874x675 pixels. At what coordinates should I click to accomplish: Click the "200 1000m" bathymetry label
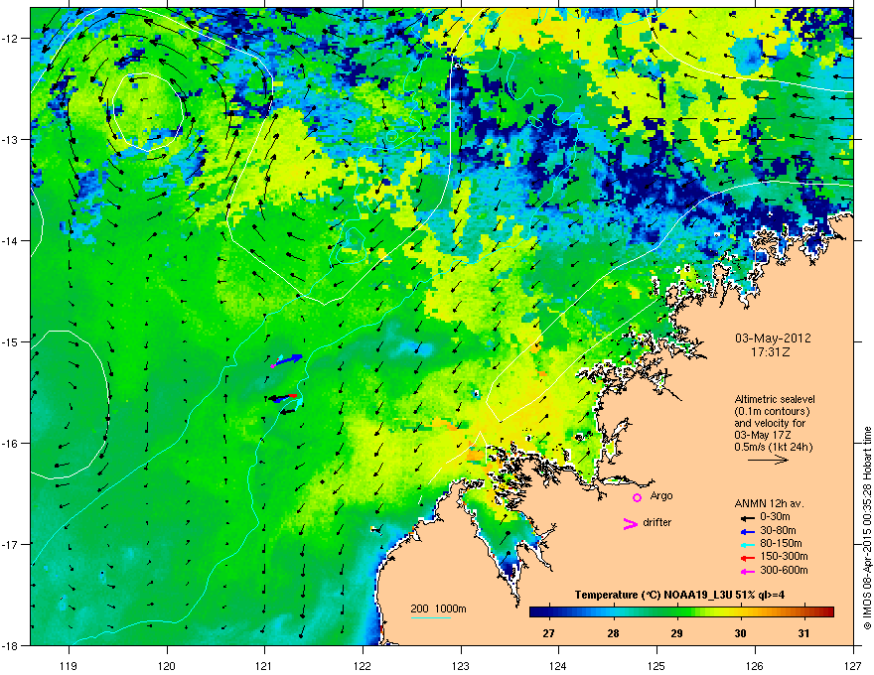[x=438, y=608]
